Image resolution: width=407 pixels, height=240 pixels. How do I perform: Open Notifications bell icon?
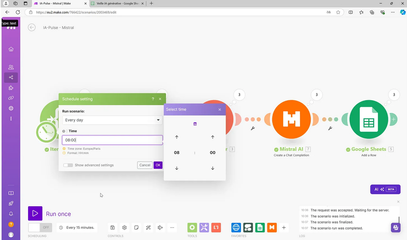[11, 214]
